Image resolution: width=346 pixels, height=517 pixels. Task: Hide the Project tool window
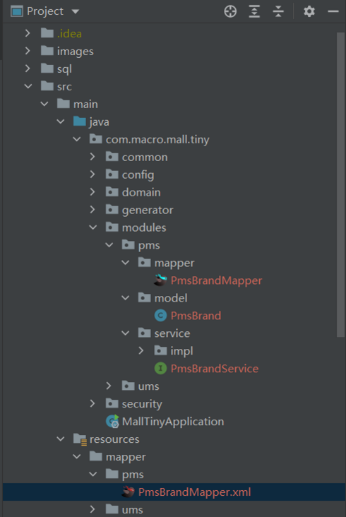(333, 11)
